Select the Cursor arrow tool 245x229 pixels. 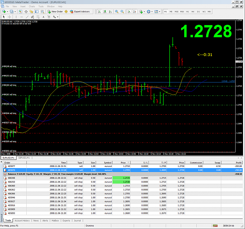[4, 17]
